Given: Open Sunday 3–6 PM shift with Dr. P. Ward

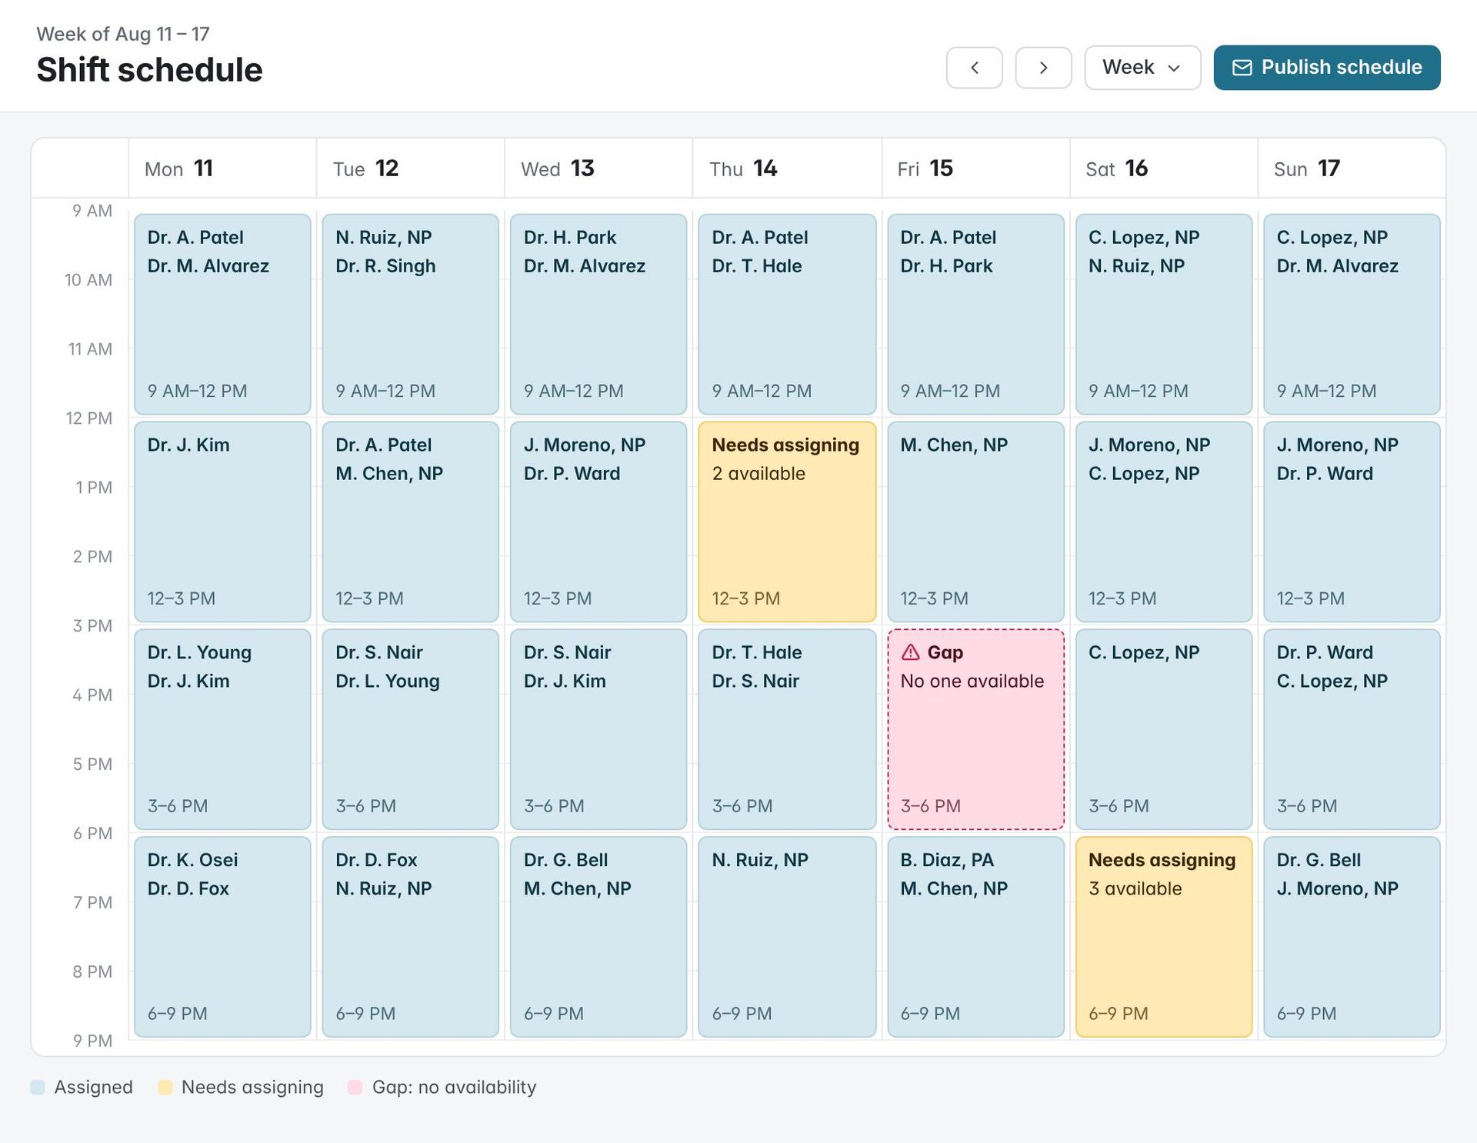Looking at the screenshot, I should point(1352,729).
